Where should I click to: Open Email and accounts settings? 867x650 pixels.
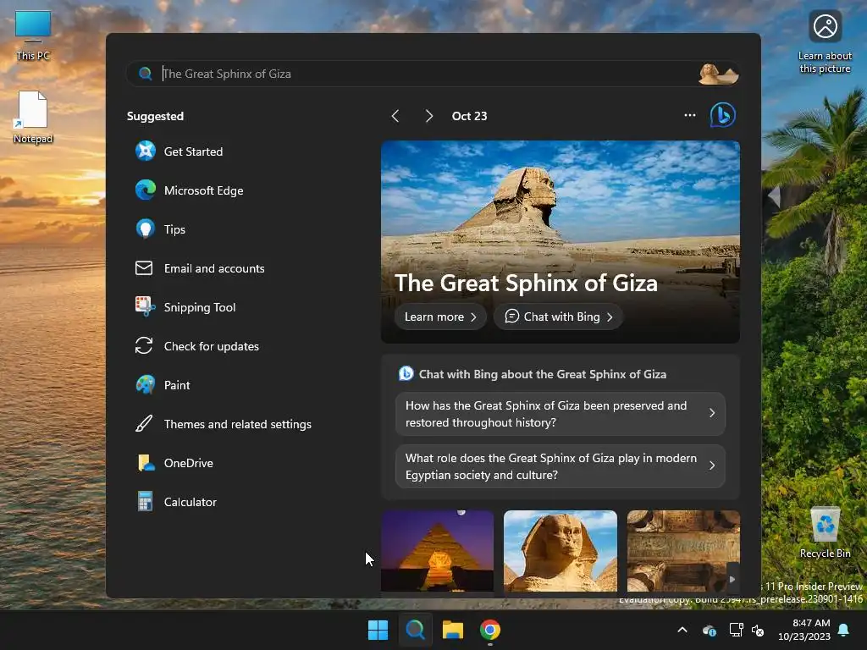click(x=200, y=268)
